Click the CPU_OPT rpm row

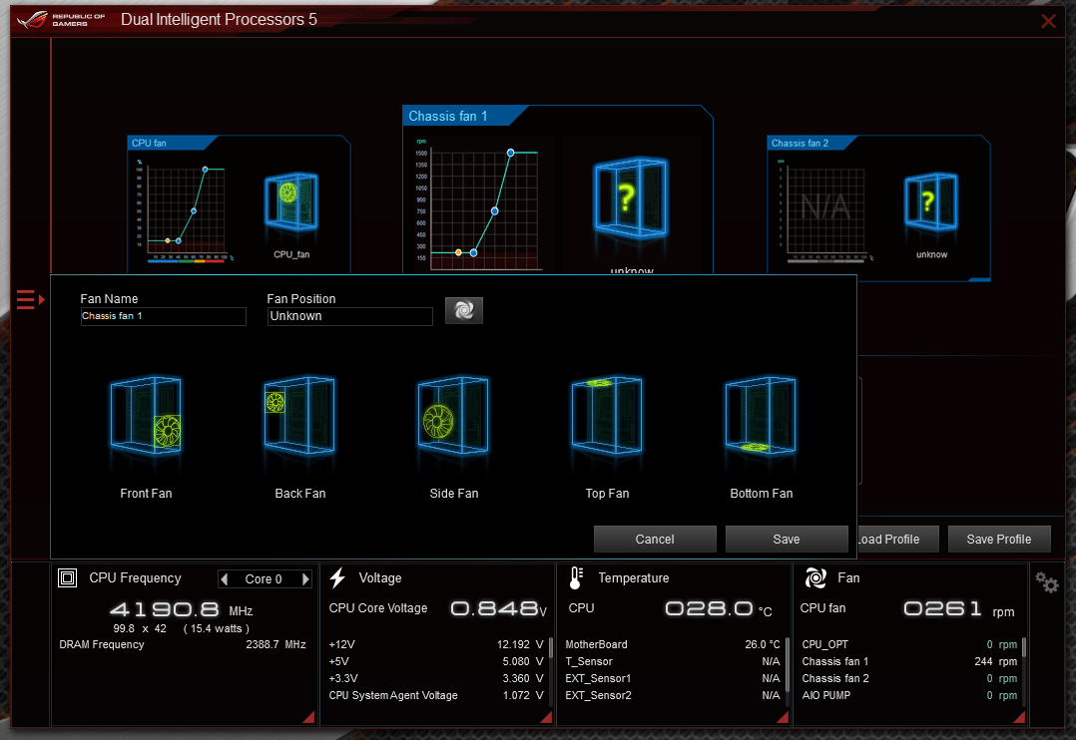coord(909,644)
